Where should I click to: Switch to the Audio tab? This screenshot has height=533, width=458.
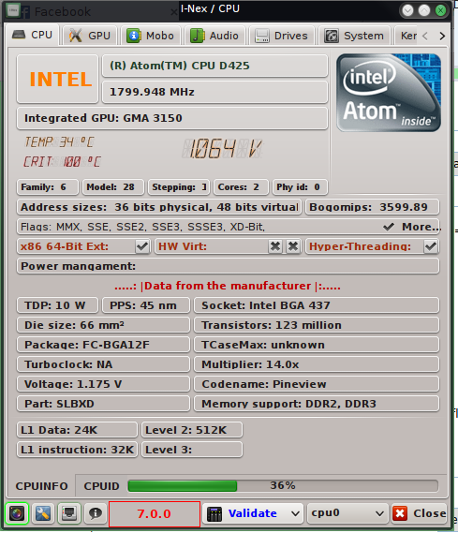[214, 36]
